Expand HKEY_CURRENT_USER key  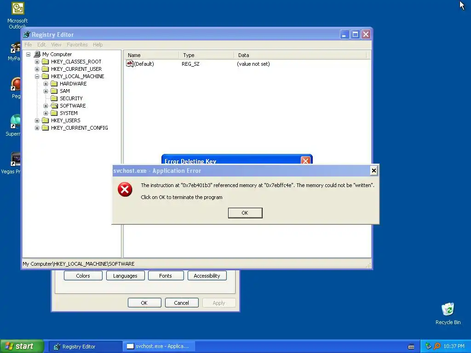pos(37,69)
